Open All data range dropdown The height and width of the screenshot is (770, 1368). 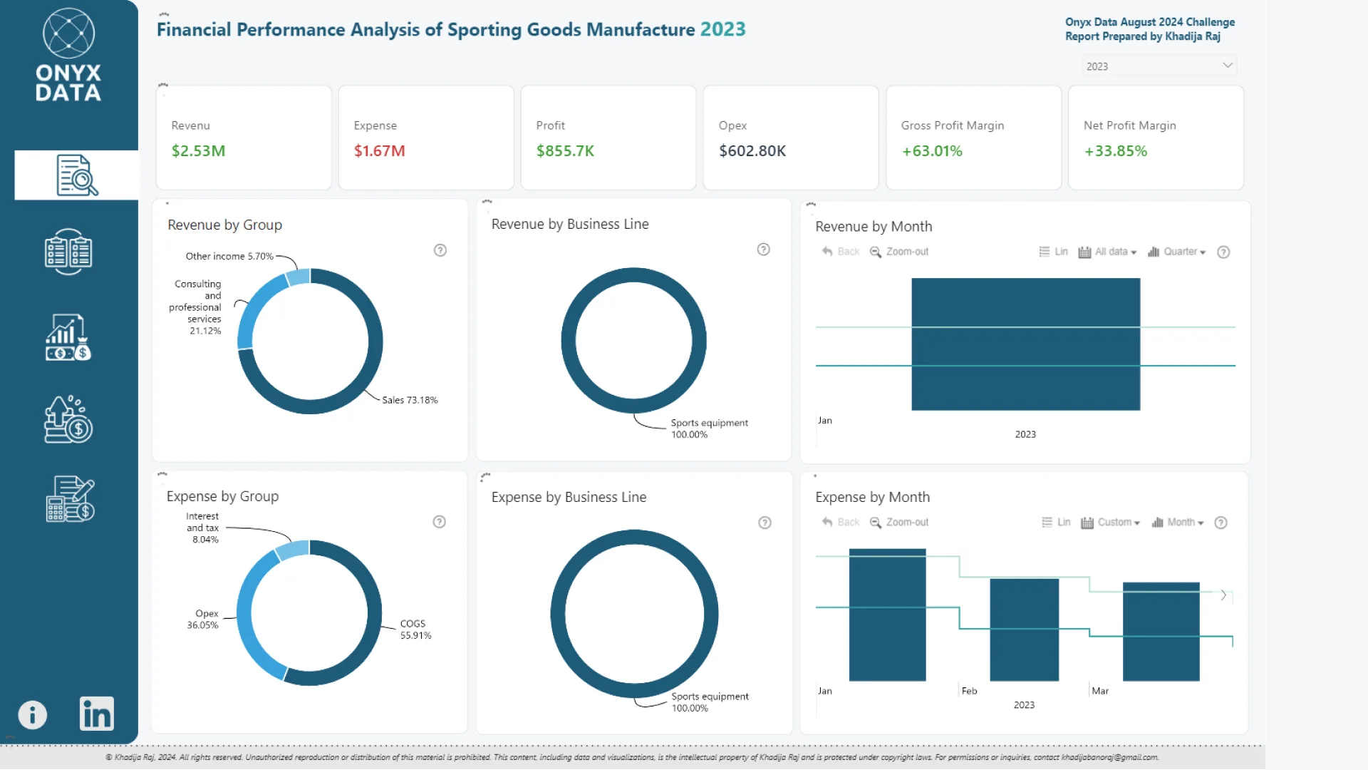1107,252
